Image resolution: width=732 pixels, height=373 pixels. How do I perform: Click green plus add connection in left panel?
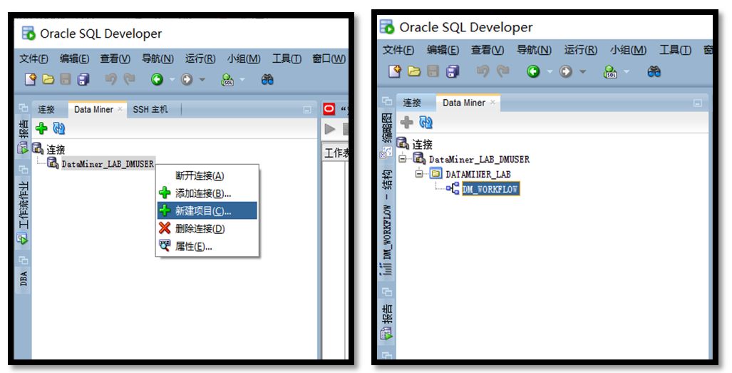(x=41, y=128)
